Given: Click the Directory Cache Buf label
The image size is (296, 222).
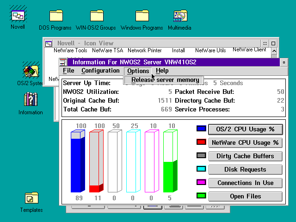Looking at the screenshot, I should [205, 101].
